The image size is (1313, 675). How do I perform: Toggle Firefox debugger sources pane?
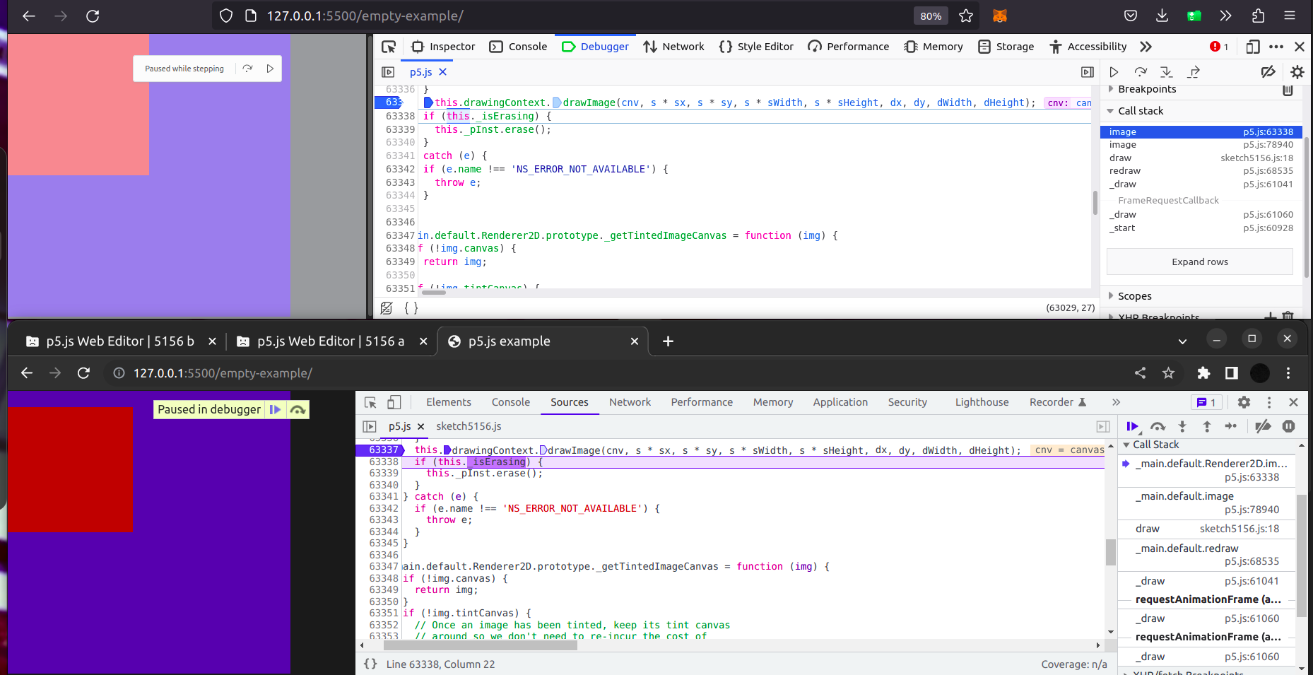point(388,72)
